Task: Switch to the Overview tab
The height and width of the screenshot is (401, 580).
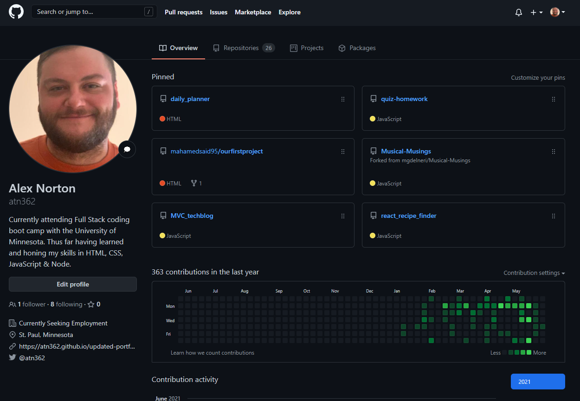Action: 178,48
